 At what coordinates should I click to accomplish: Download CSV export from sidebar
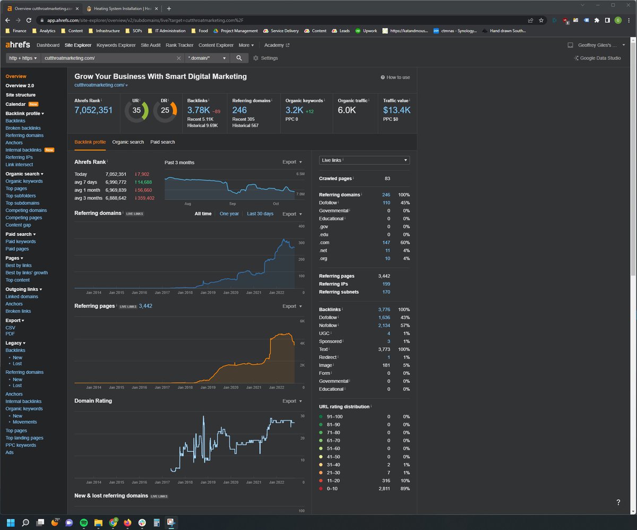(x=10, y=328)
